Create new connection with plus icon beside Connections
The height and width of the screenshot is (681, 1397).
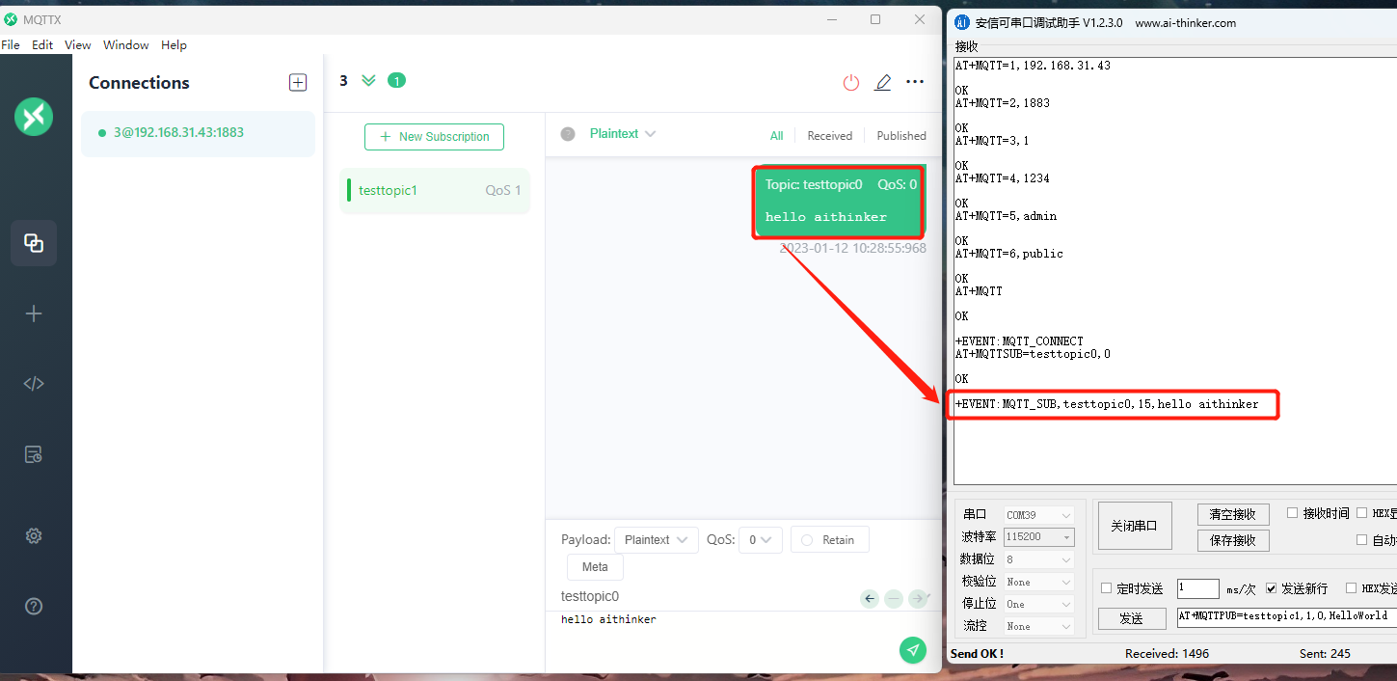pos(298,82)
